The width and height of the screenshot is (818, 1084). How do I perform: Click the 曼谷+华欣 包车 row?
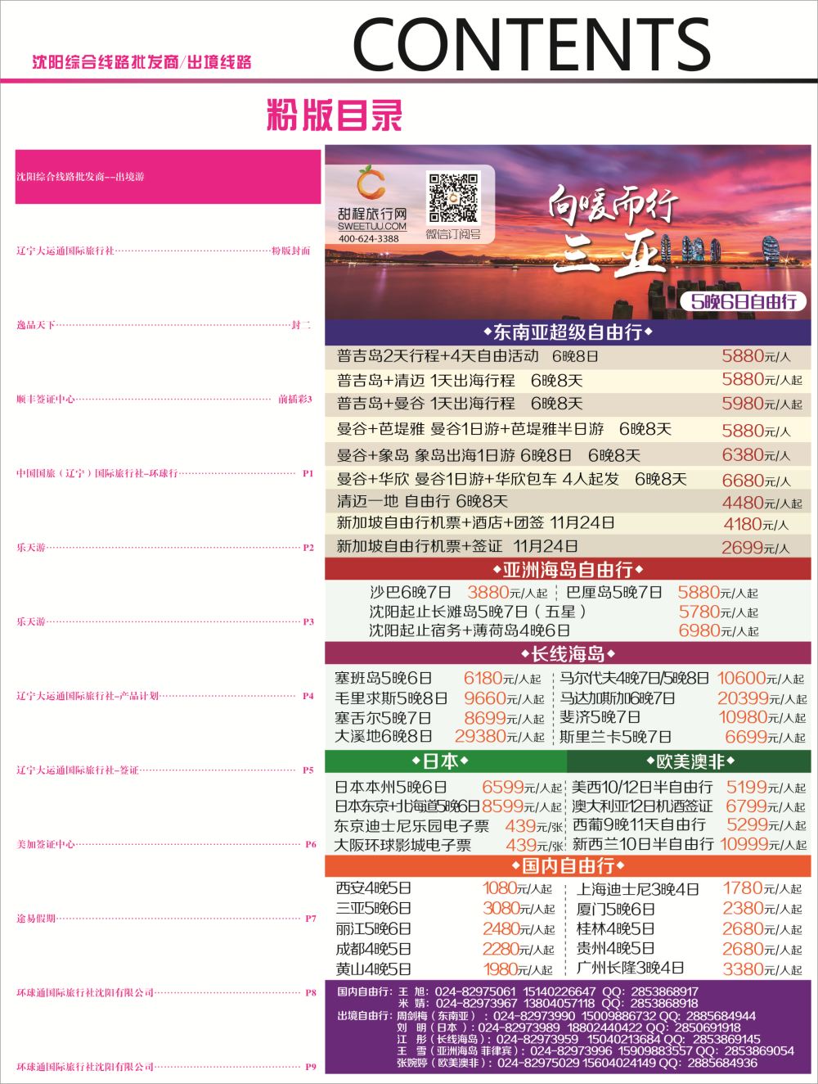(568, 479)
